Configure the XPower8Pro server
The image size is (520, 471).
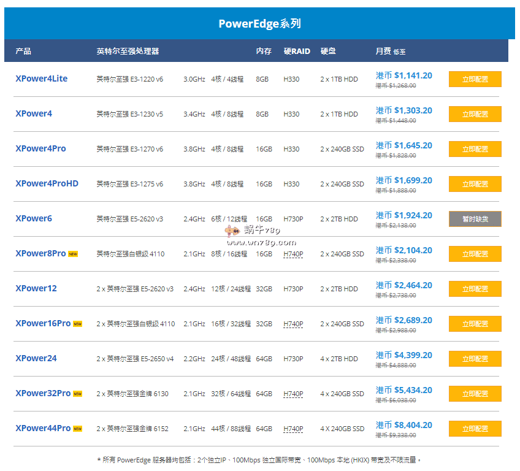(475, 254)
